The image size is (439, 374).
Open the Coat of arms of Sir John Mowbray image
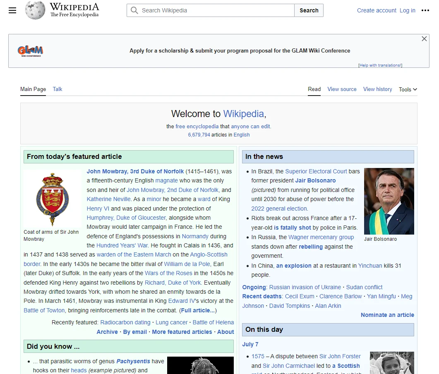pos(53,199)
